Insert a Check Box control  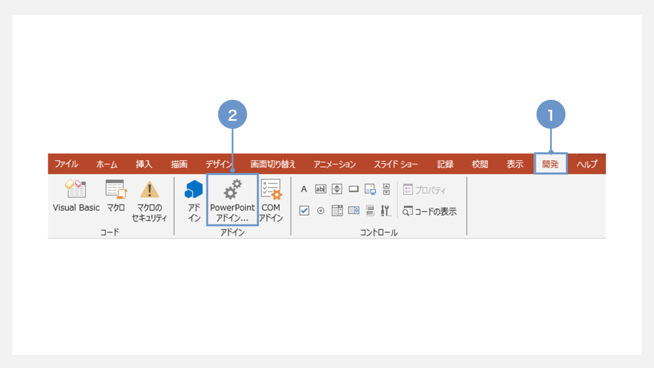coord(304,211)
